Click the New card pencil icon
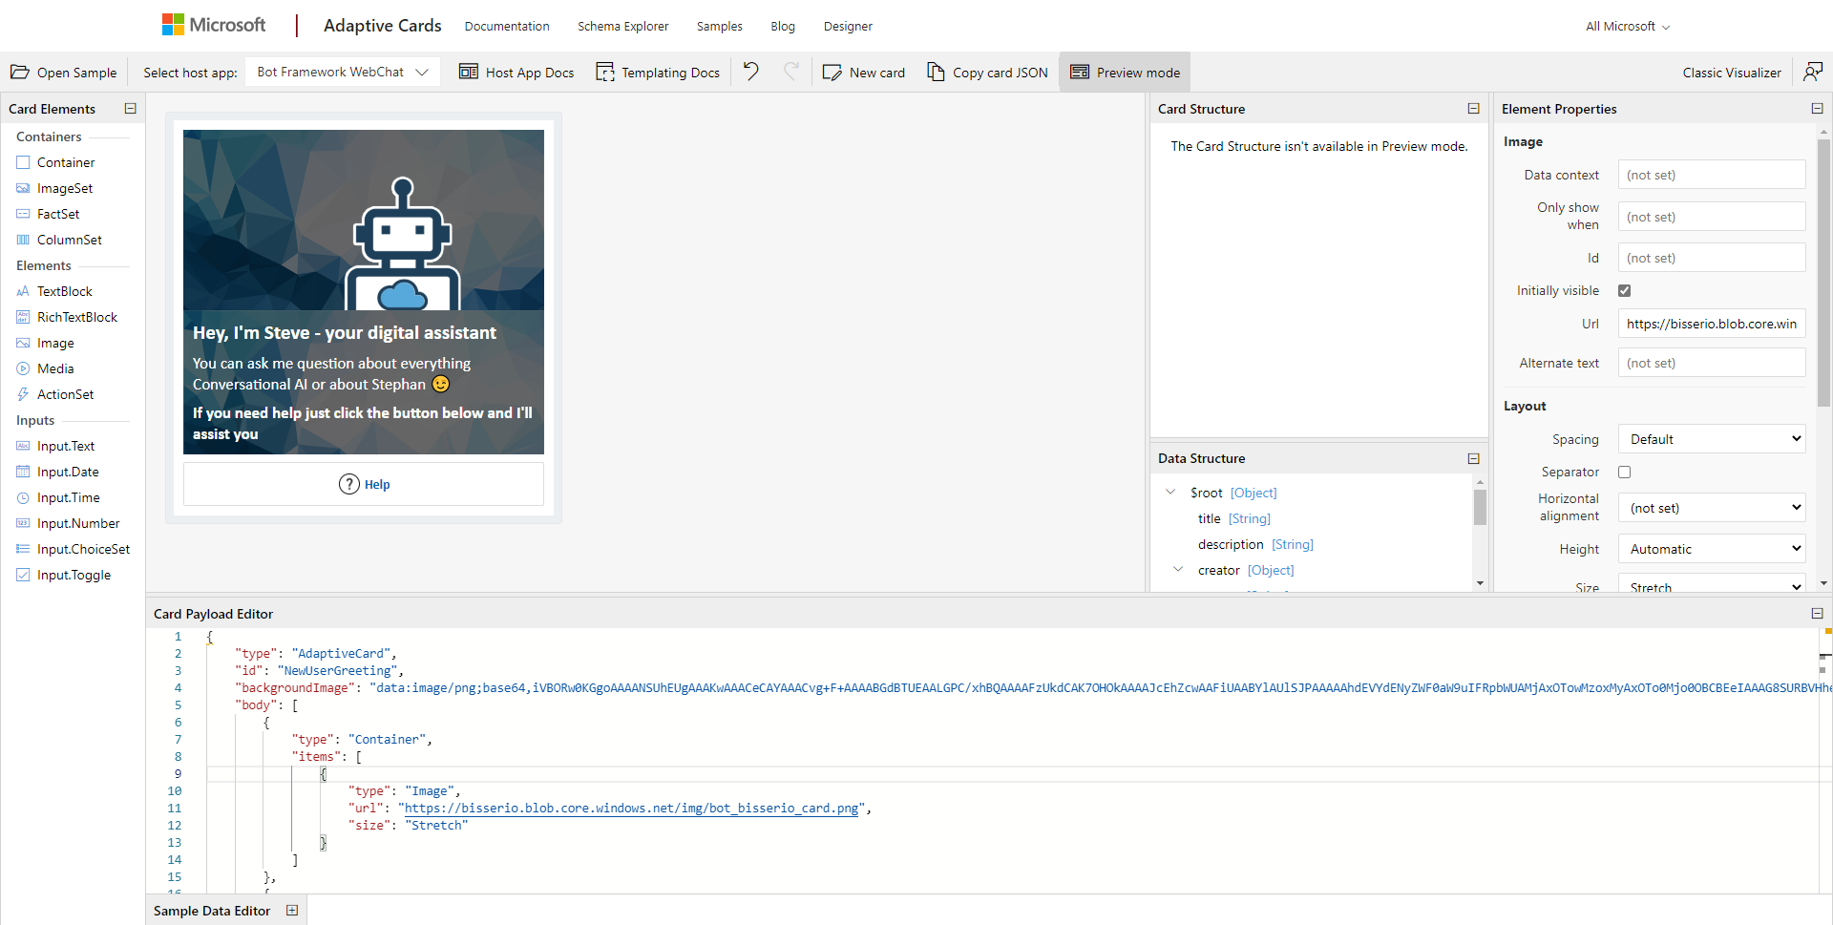This screenshot has width=1833, height=925. click(x=832, y=73)
